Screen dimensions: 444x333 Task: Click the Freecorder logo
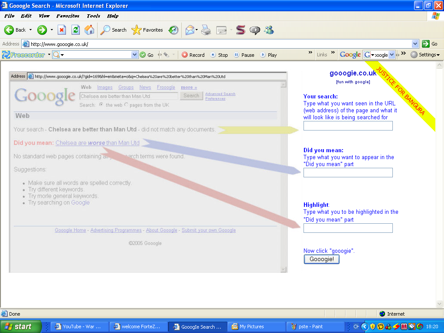(x=24, y=55)
